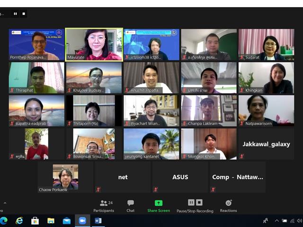
Task: Stop the recording in bottom toolbar
Action: 199,202
